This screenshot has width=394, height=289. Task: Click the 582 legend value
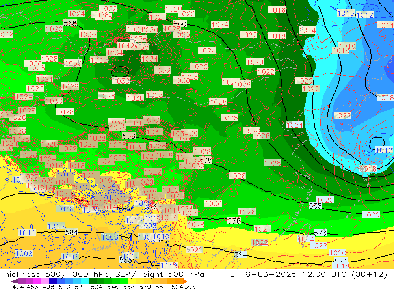161,287
